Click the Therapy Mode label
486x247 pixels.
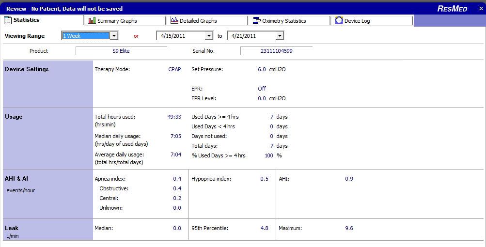[x=112, y=69]
